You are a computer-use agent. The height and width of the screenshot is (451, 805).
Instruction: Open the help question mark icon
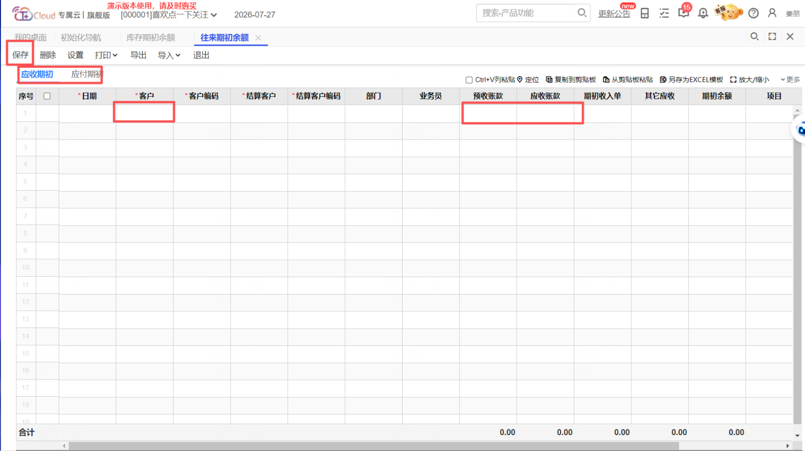tap(753, 13)
